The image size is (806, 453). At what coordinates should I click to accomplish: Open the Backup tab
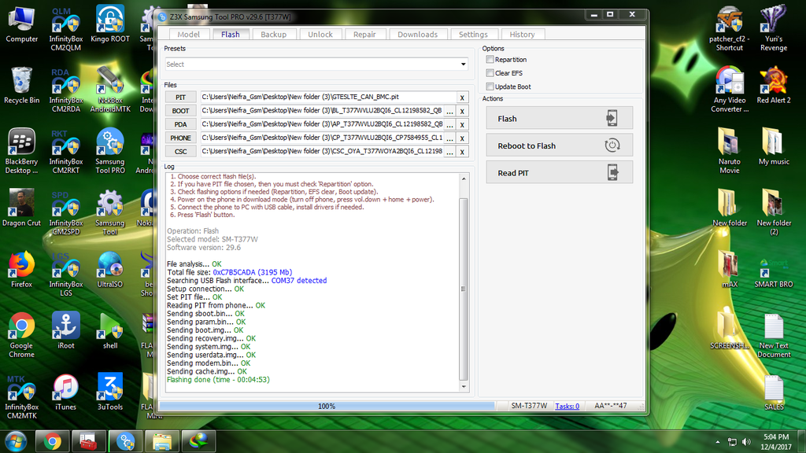(273, 35)
